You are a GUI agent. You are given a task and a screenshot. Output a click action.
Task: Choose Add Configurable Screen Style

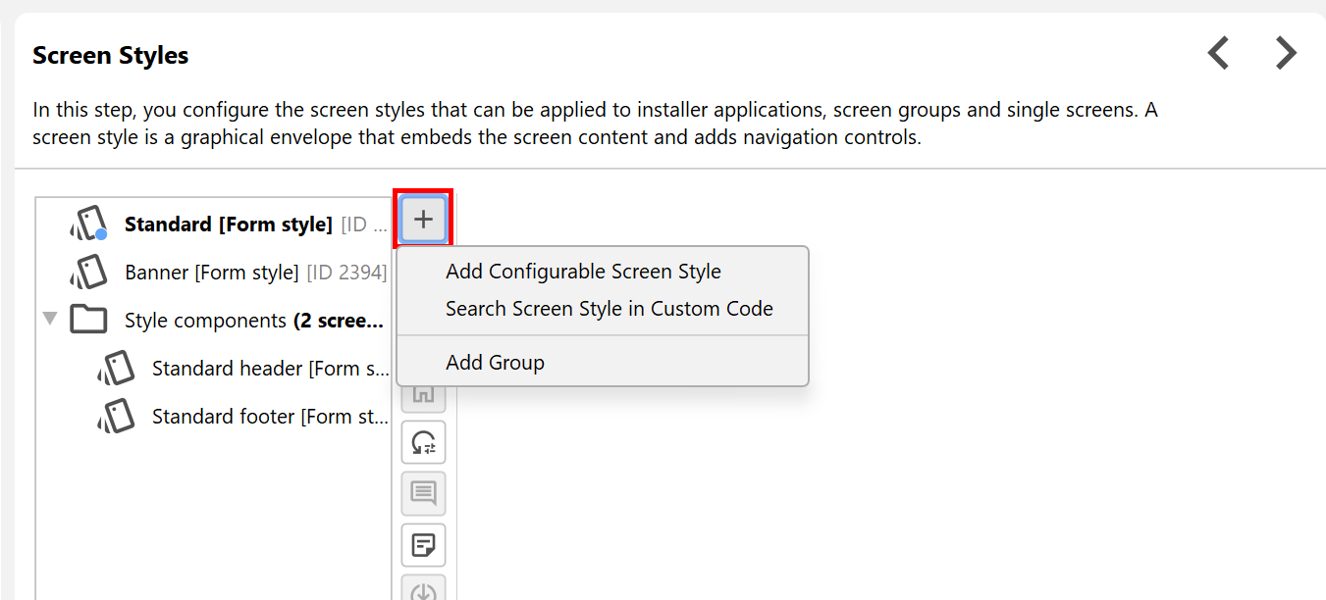coord(583,272)
